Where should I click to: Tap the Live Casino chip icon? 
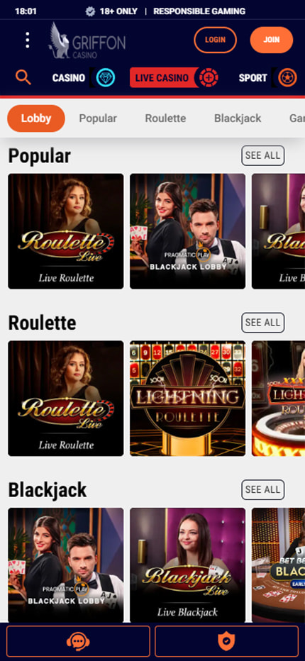(x=209, y=77)
